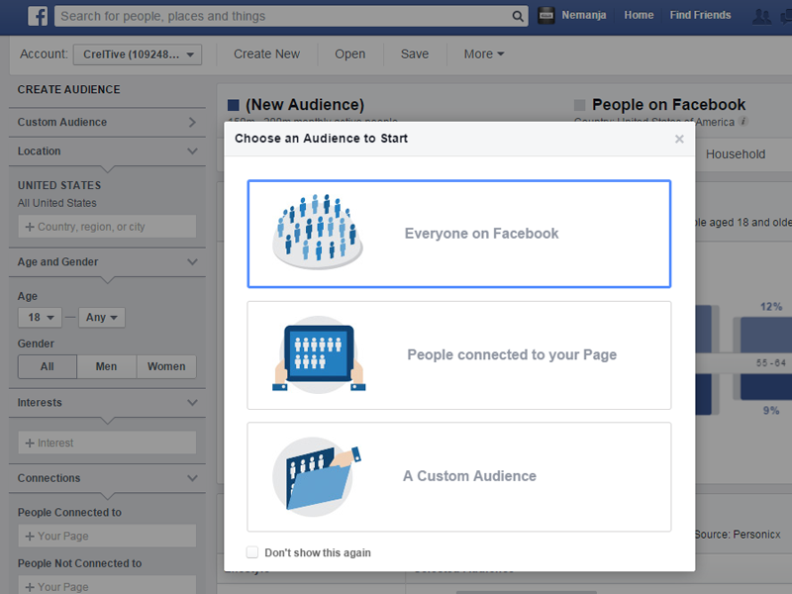Expand the Custom Audience section arrow
Viewport: 792px width, 594px height.
[x=192, y=122]
